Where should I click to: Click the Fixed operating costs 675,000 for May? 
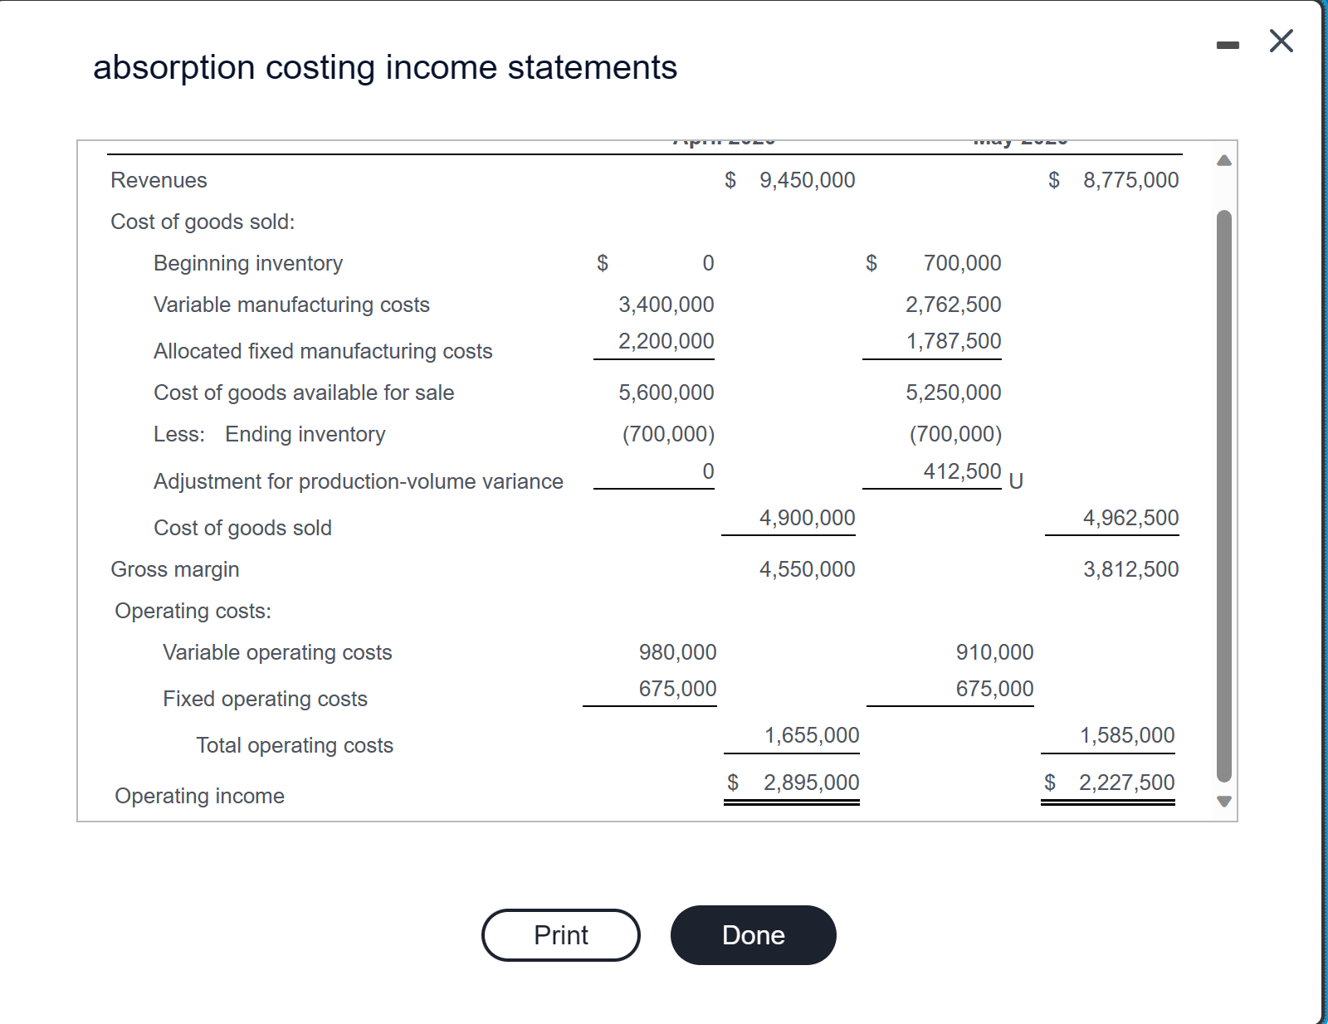point(993,688)
